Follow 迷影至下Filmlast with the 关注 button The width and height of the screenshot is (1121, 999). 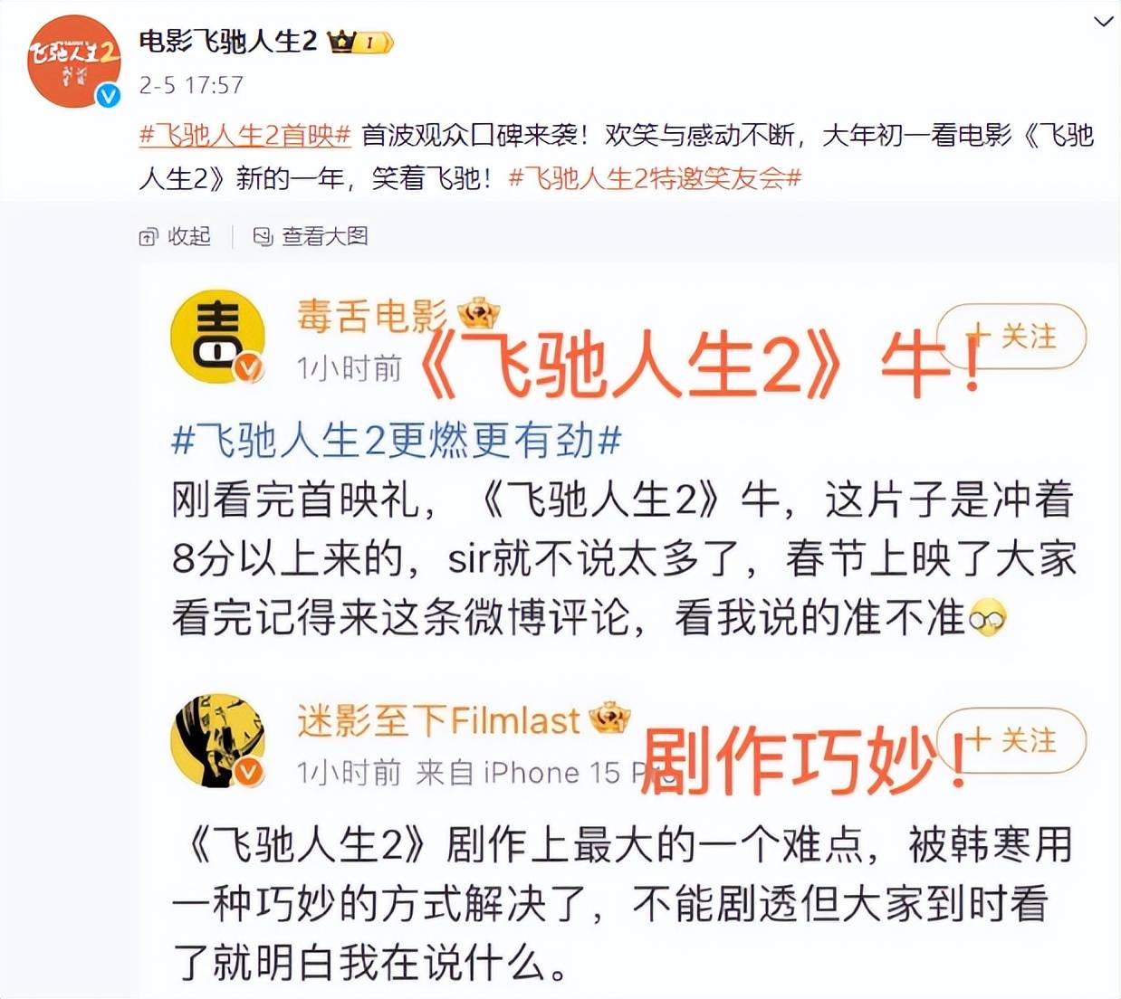click(x=1011, y=740)
